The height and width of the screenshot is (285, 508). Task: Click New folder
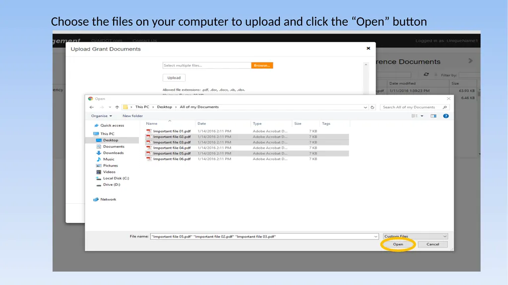(132, 116)
